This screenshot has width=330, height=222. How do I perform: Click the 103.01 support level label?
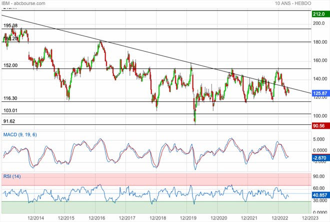(10, 110)
